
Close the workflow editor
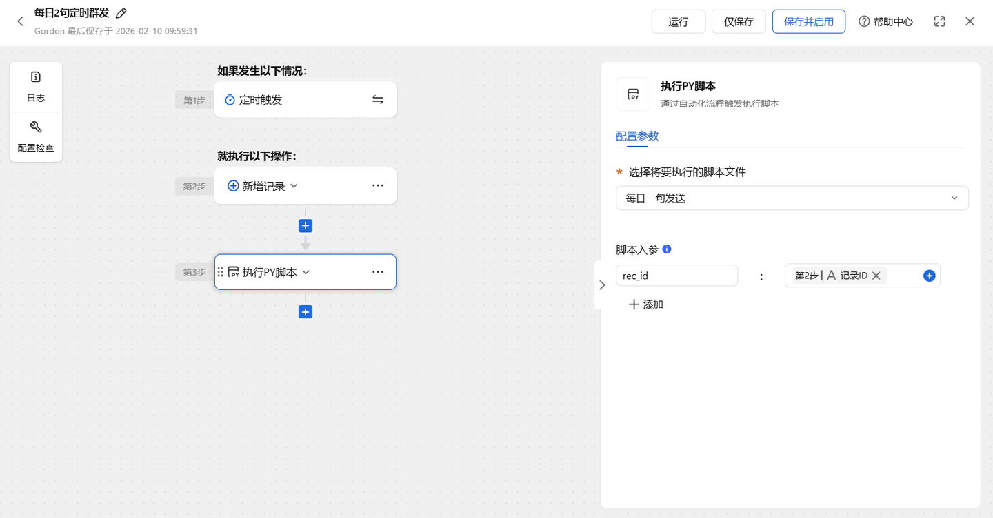(x=970, y=21)
